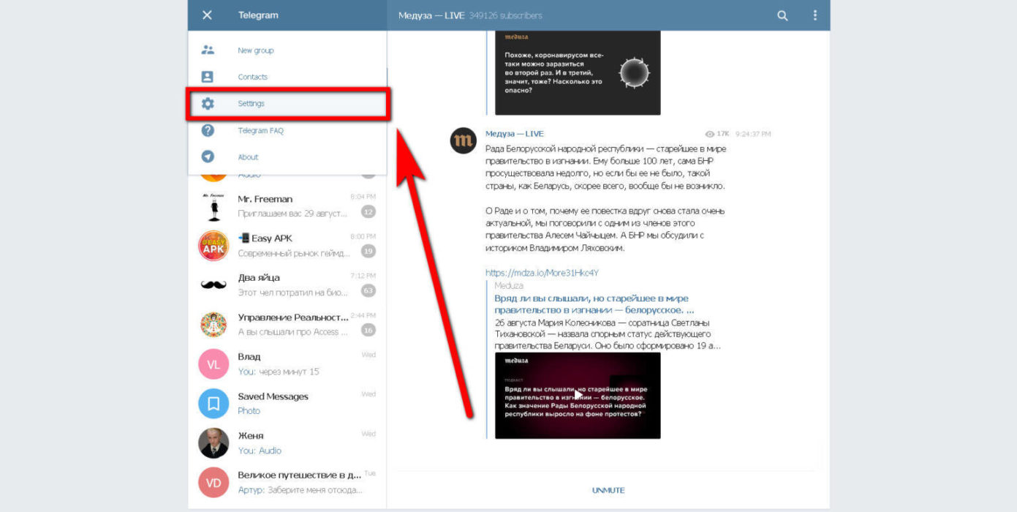The width and height of the screenshot is (1017, 512).
Task: Open the Easy APK chat
Action: pyautogui.click(x=287, y=245)
